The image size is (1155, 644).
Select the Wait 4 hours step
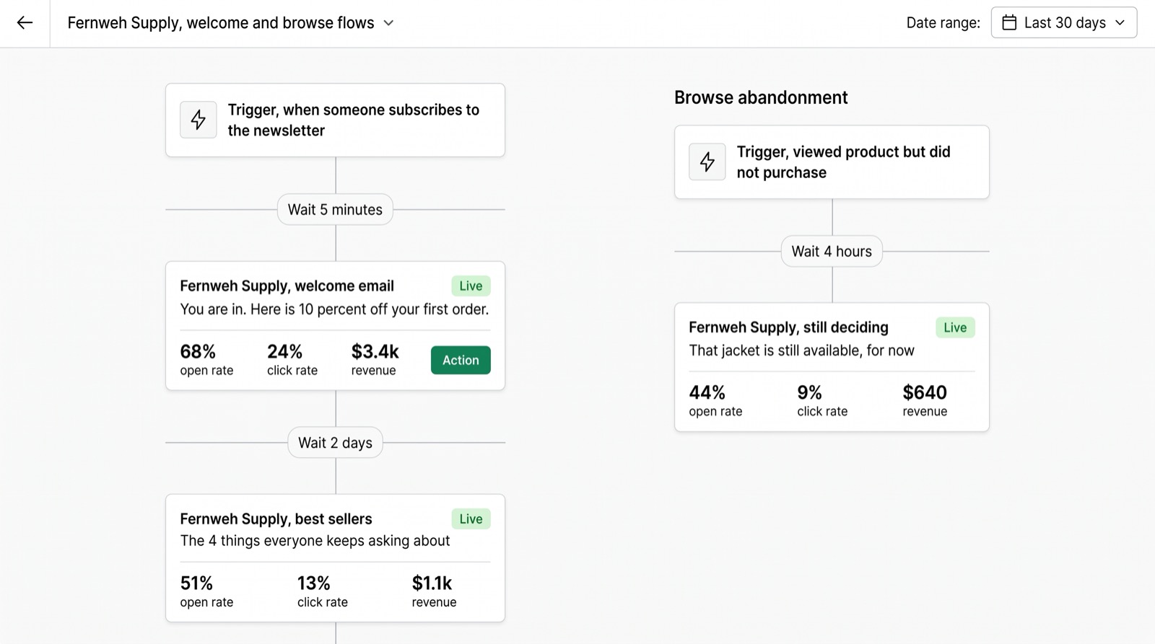click(832, 252)
